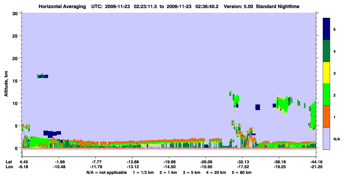Click the orange level 1 colorbar segment

point(326,117)
